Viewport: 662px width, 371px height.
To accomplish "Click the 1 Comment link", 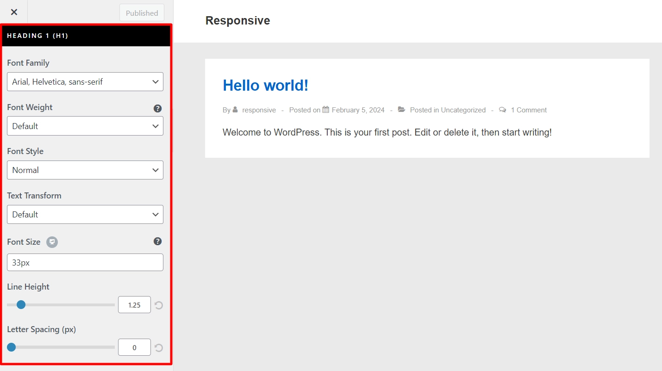I will coord(529,110).
